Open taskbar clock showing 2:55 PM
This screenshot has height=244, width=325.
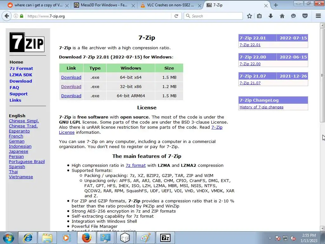click(x=309, y=238)
